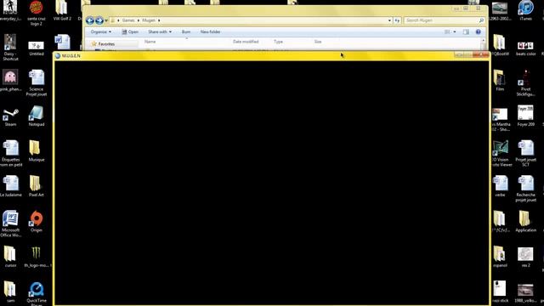Open the Explorer help question-mark icon
This screenshot has height=306, width=544.
[478, 32]
